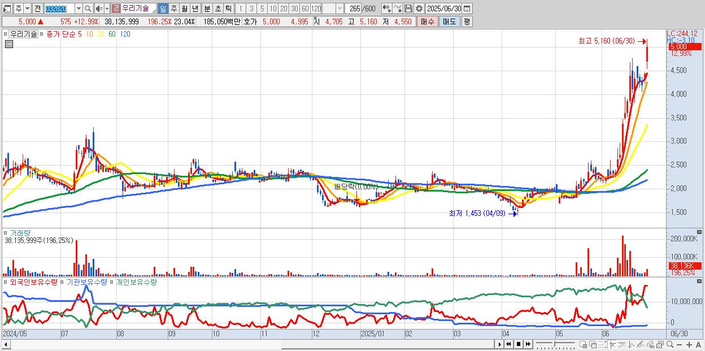Close the holdings indicator panel X icon

click(699, 281)
